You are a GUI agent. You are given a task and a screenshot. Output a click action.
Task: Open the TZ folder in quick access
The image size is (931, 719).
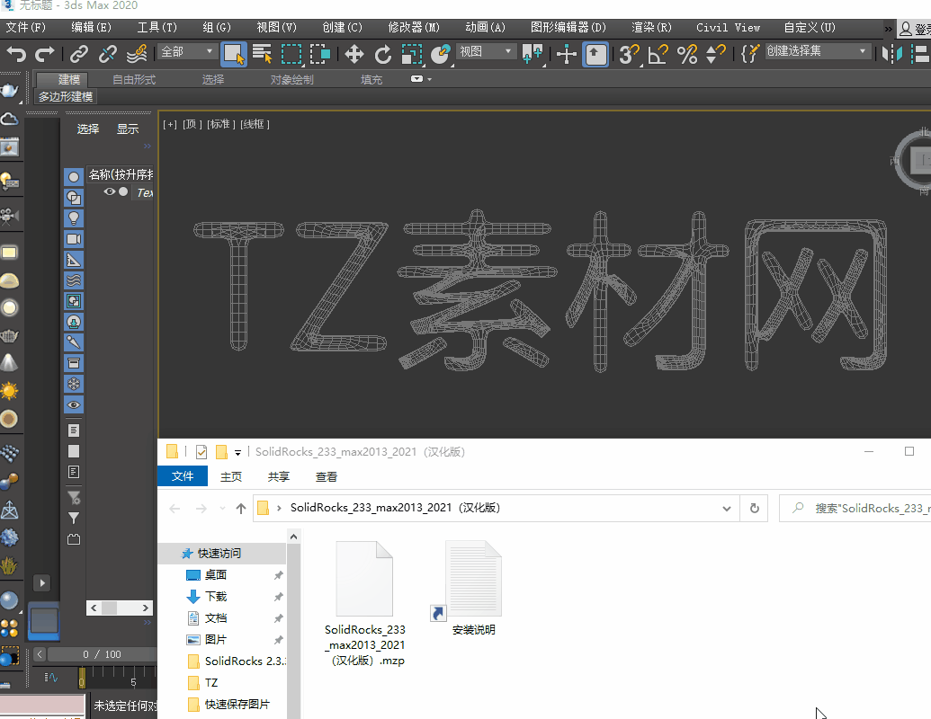211,683
